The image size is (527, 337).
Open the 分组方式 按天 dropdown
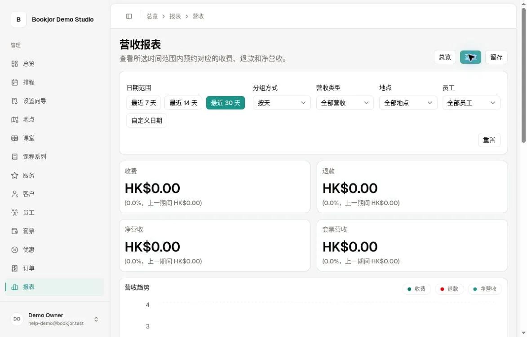click(282, 103)
